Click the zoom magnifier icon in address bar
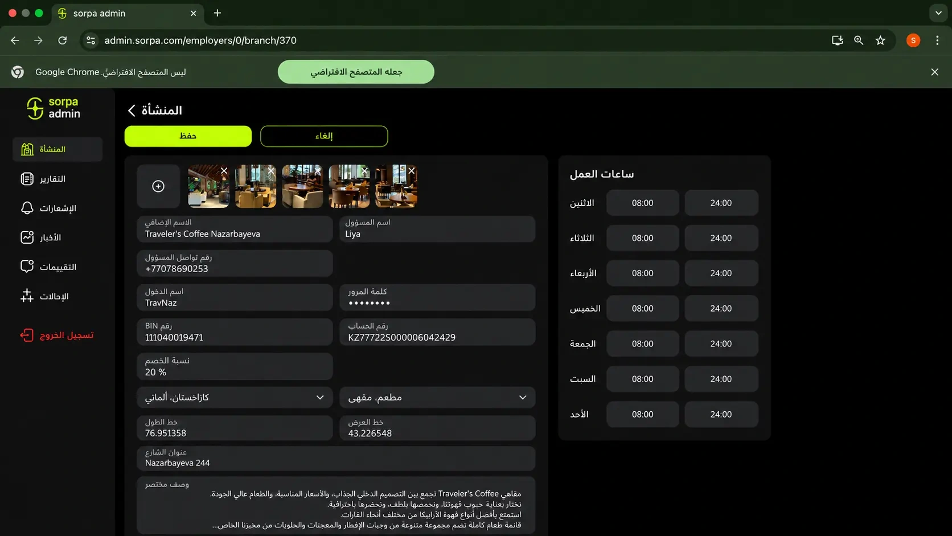 coord(859,40)
